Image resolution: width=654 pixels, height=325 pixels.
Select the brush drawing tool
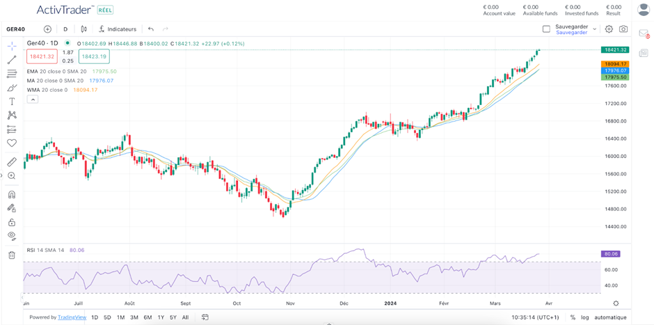[12, 88]
